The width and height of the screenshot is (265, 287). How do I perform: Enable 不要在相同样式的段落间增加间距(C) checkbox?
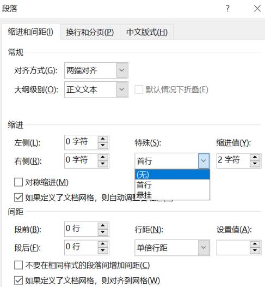pyautogui.click(x=19, y=265)
